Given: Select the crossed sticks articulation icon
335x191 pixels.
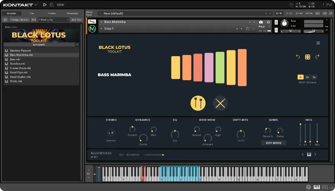Looking at the screenshot, I should [x=220, y=103].
